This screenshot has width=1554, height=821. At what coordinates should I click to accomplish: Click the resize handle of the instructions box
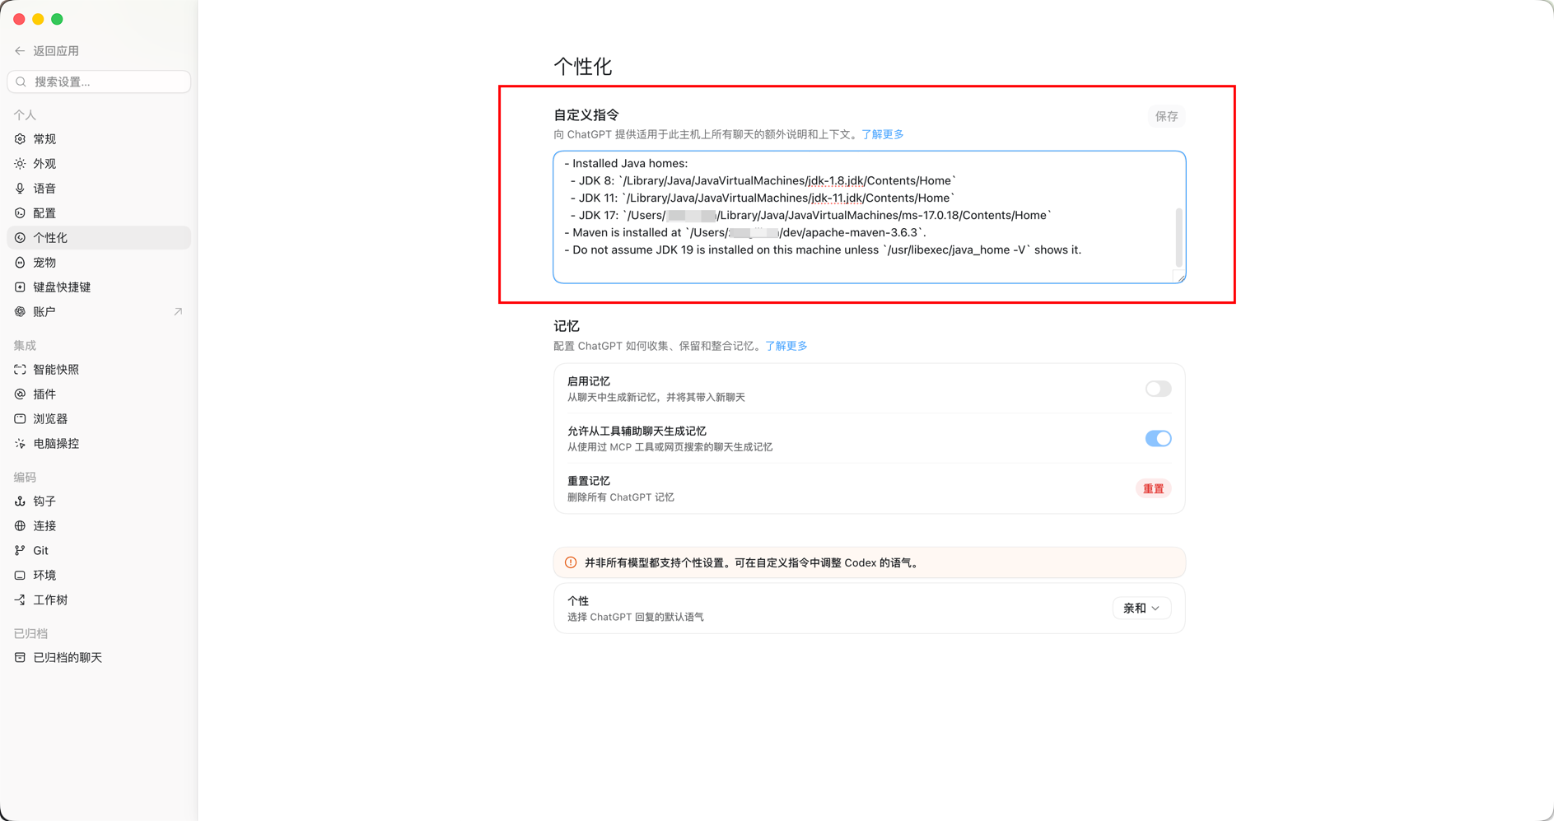[x=1180, y=278]
